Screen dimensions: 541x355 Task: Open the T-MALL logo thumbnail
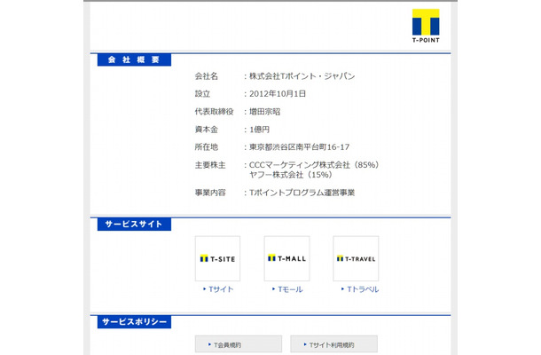pyautogui.click(x=287, y=258)
